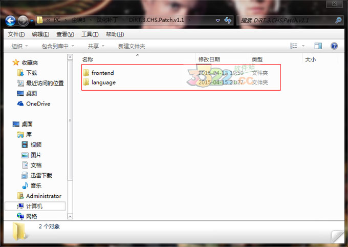This screenshot has height=247, width=348.
Task: Click the 文档 document icon
Action: pos(25,165)
